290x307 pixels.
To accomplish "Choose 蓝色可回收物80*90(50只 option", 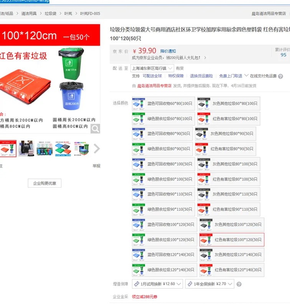I will pos(162,134).
